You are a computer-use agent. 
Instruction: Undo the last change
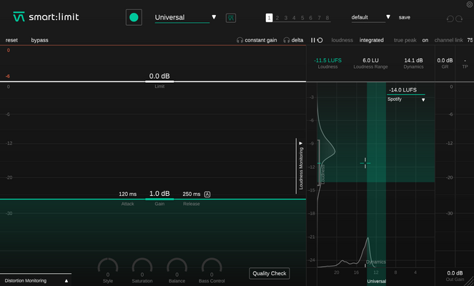point(450,19)
